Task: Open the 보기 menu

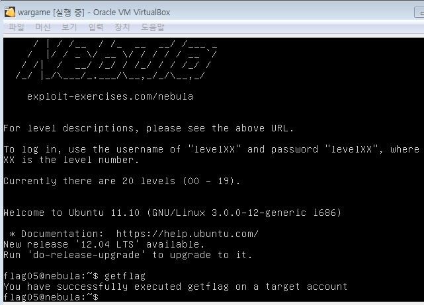Action: [x=69, y=27]
